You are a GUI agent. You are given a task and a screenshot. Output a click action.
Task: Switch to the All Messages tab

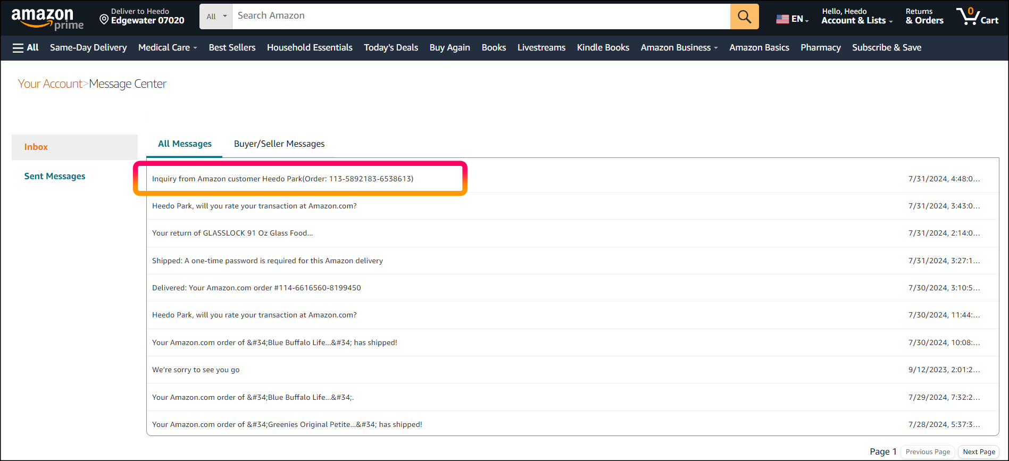pos(185,144)
